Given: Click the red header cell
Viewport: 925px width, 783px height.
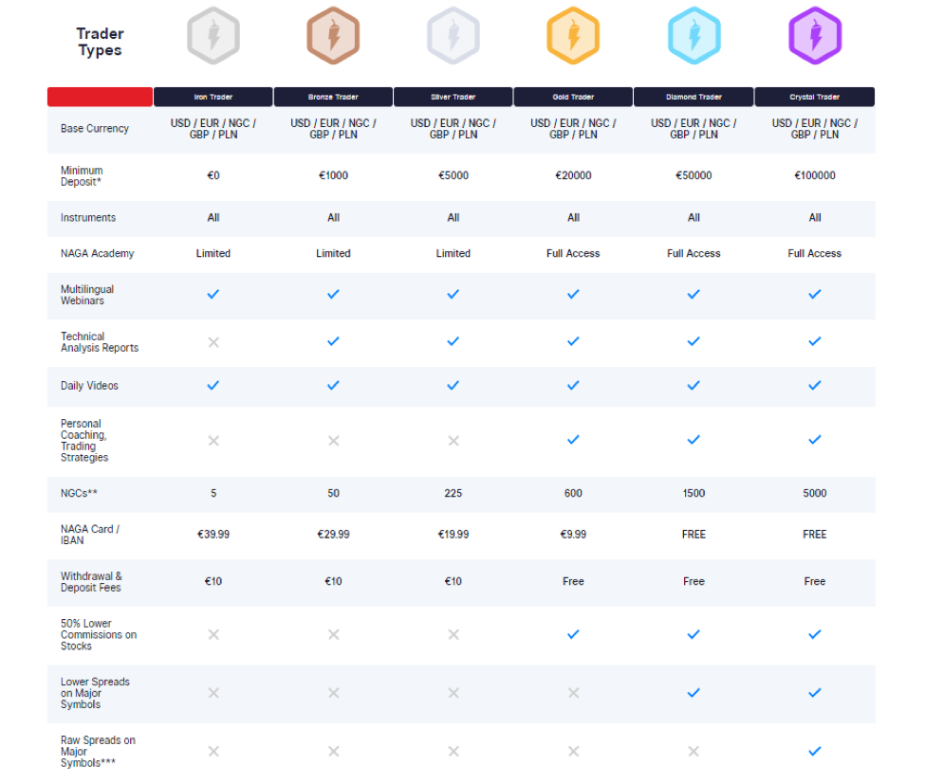Looking at the screenshot, I should [x=100, y=97].
